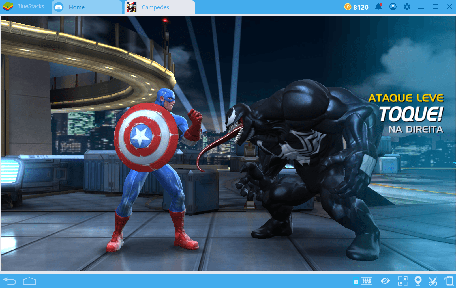Open the location pin tool
The height and width of the screenshot is (288, 456).
click(418, 281)
